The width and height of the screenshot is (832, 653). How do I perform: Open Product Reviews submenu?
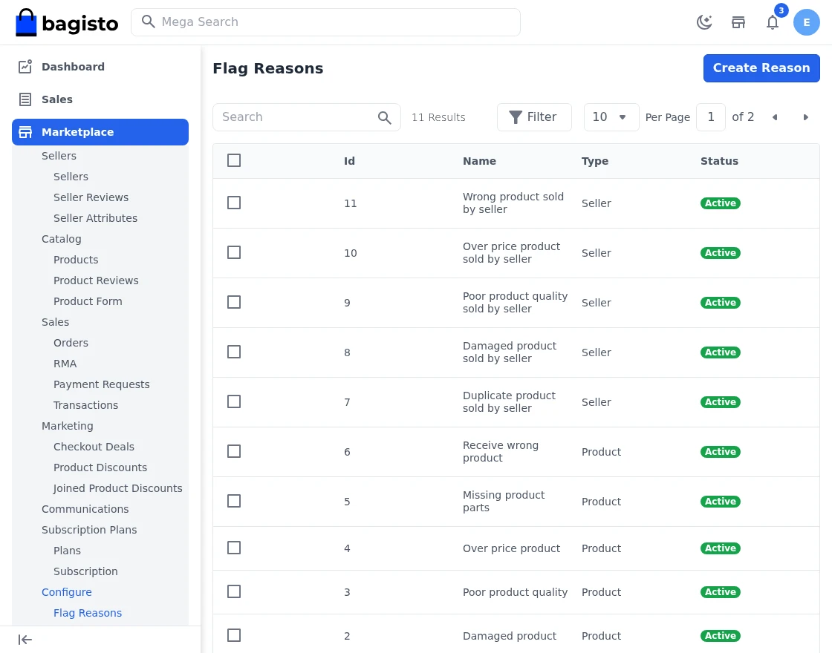point(96,280)
